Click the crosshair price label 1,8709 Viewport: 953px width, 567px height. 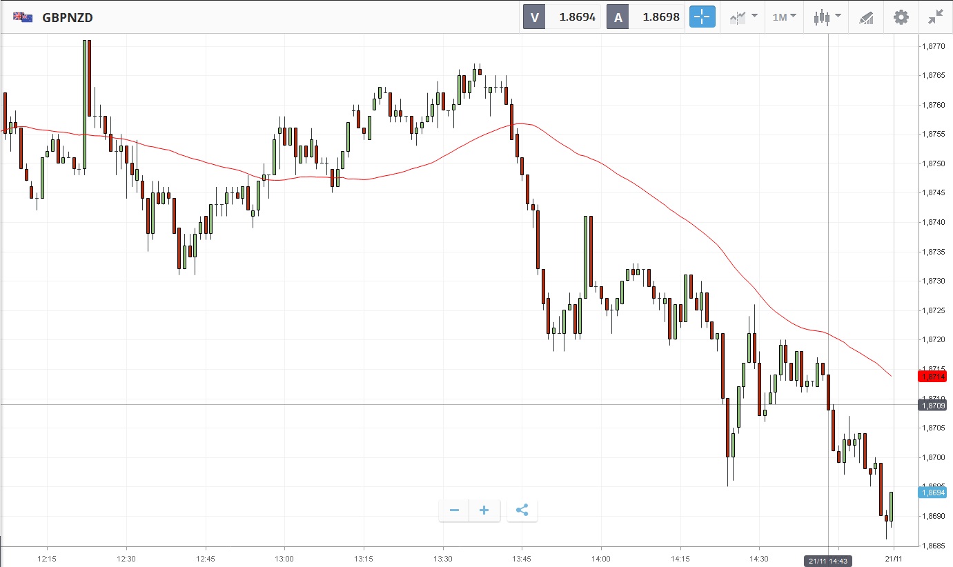pyautogui.click(x=932, y=406)
